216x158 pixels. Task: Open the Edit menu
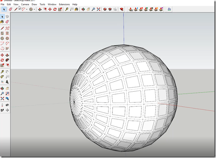tap(9, 4)
